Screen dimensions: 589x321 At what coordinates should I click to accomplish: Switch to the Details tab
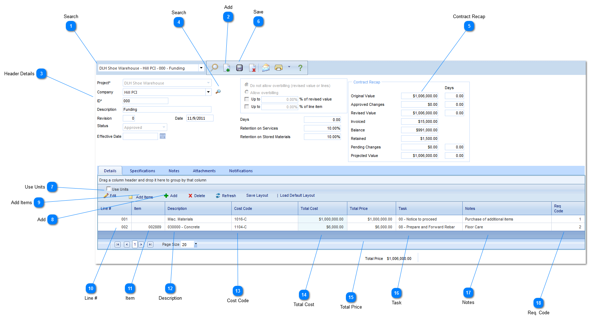coord(110,171)
